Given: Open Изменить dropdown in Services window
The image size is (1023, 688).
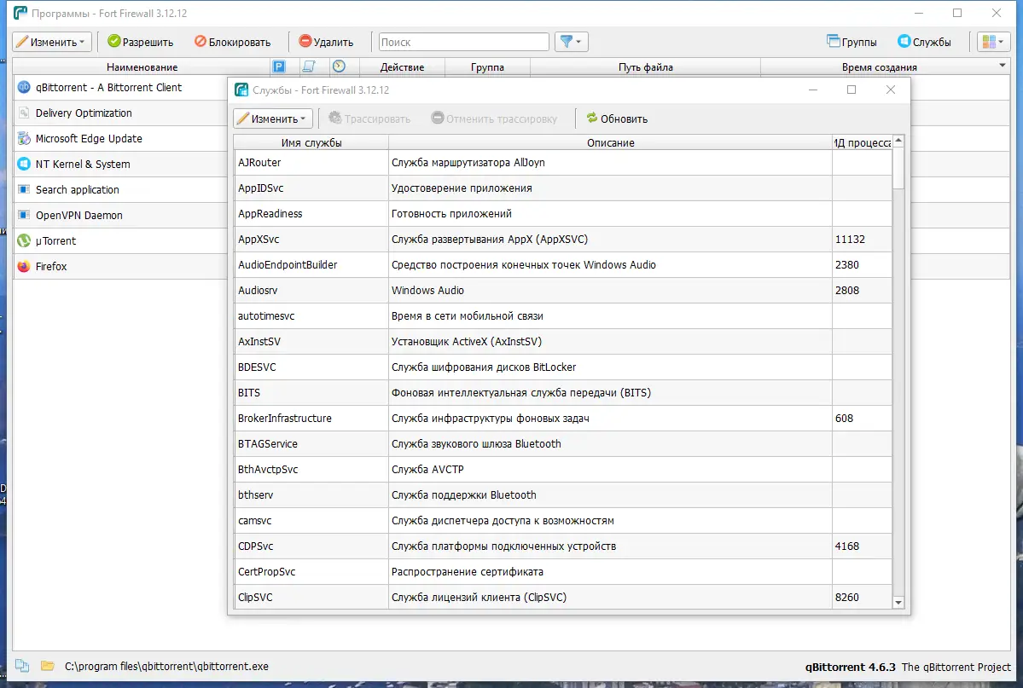Looking at the screenshot, I should [272, 119].
